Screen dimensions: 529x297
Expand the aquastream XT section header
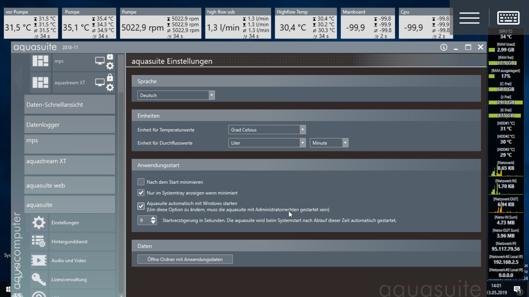click(x=70, y=165)
